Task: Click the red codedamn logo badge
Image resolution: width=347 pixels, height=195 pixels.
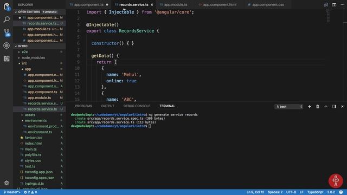Action: coord(336,180)
